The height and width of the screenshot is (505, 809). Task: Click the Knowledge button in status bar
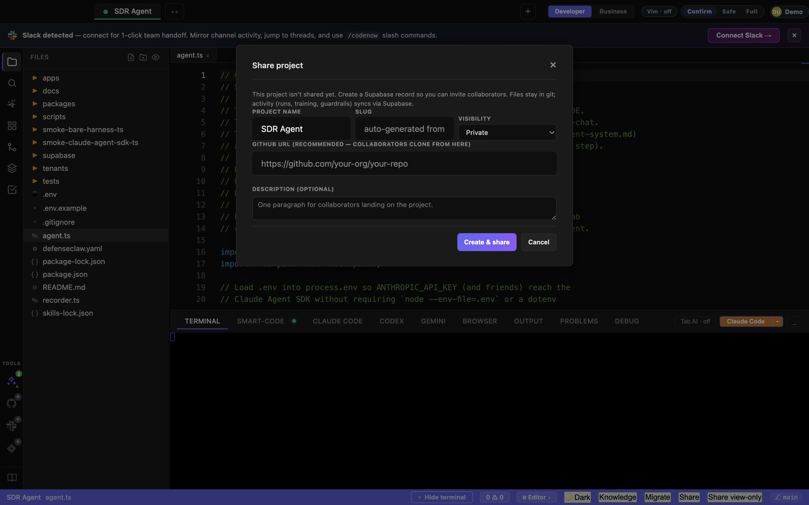click(x=617, y=497)
